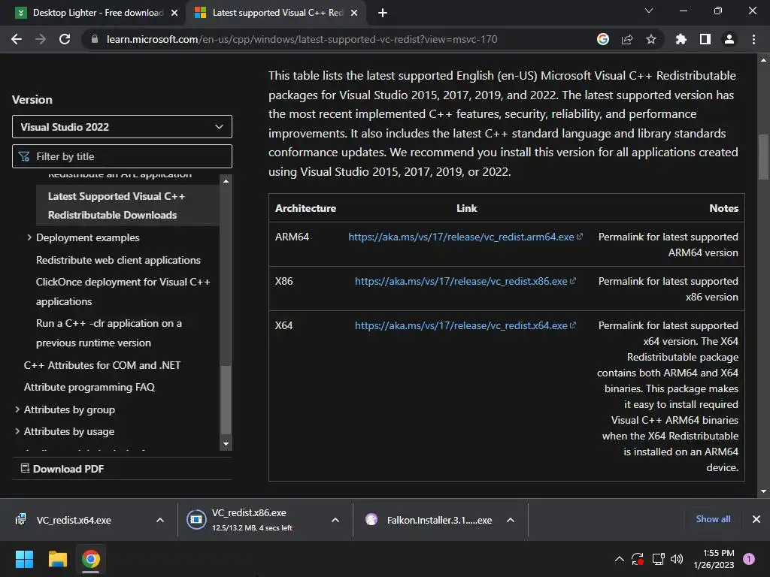770x577 pixels.
Task: Open Chrome three-dot menu
Action: click(x=753, y=39)
